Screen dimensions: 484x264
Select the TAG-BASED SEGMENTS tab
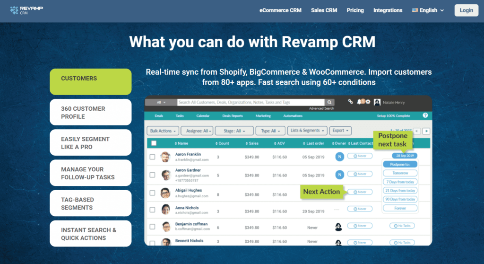pos(90,203)
